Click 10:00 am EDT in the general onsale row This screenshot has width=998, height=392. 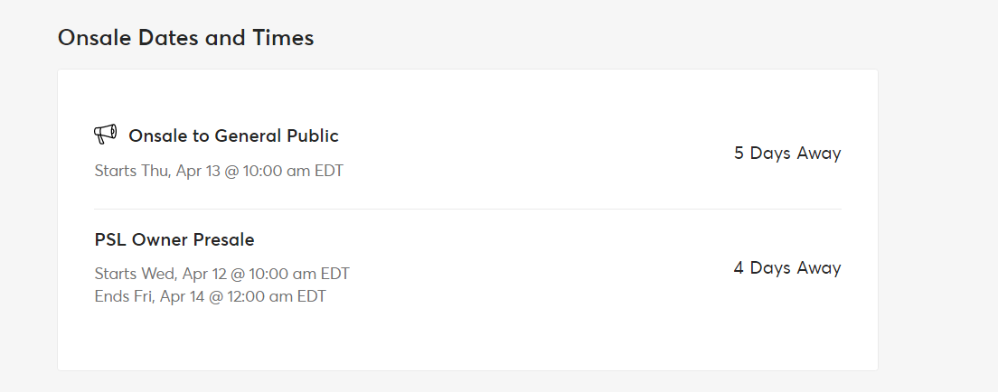pyautogui.click(x=291, y=172)
